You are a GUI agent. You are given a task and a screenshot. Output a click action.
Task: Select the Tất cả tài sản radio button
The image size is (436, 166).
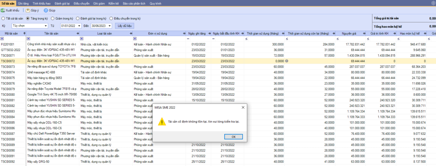click(3, 19)
